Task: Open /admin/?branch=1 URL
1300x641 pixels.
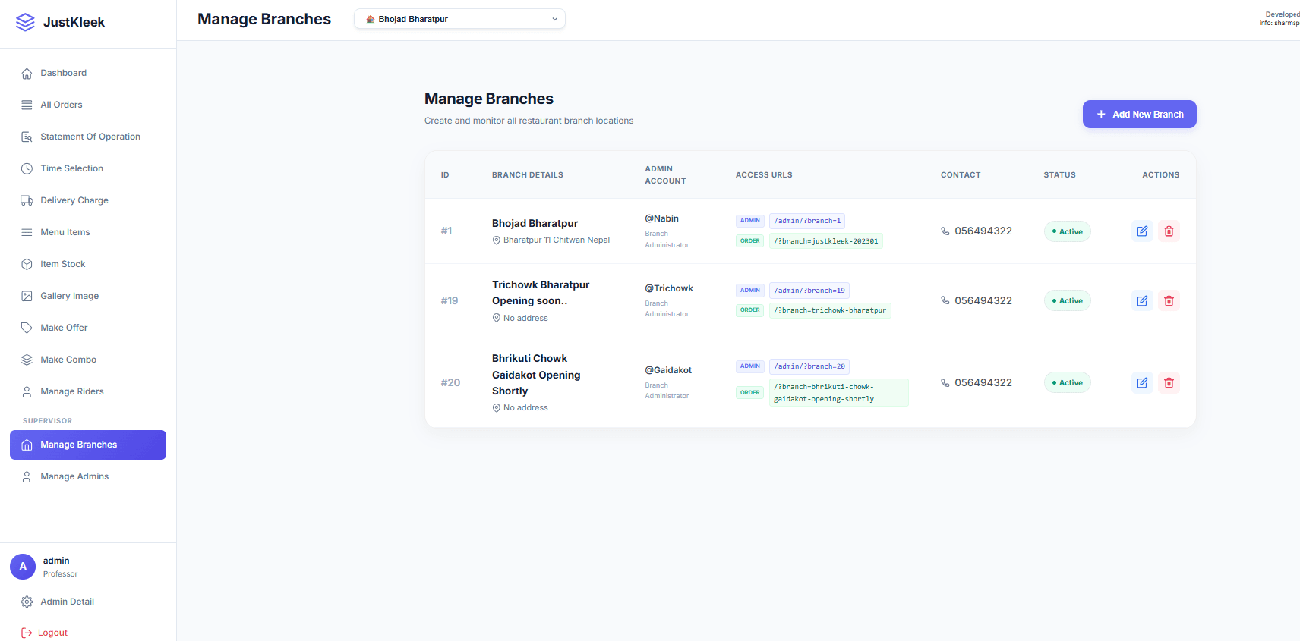Action: (x=807, y=221)
